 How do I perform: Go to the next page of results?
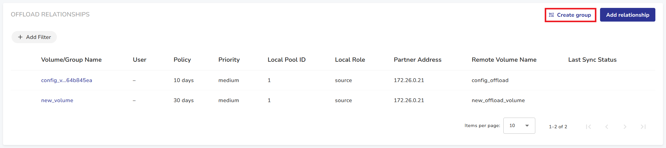coord(625,127)
